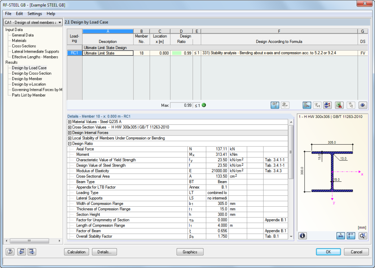This screenshot has width=375, height=268.
Task: Export table to Excel icon
Action: click(339, 105)
